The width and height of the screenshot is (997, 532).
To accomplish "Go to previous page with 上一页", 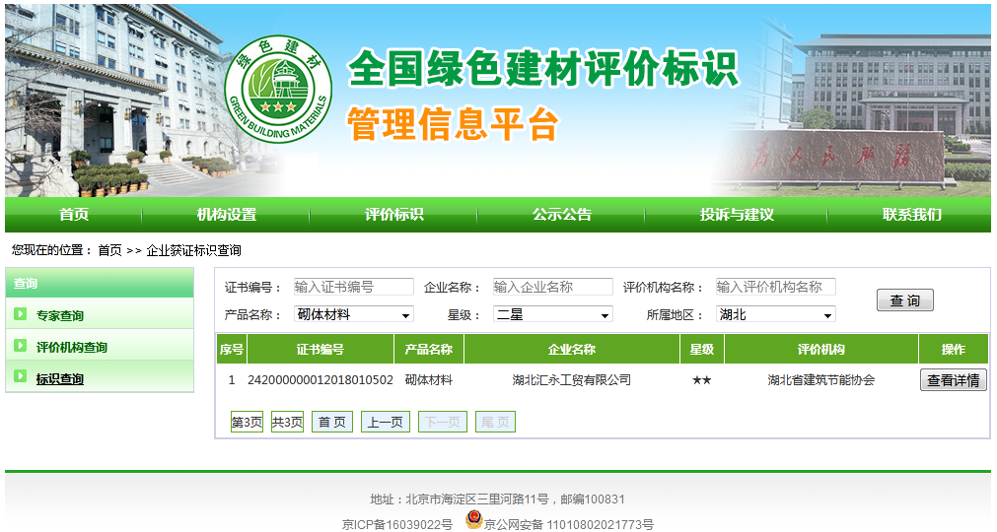I will pos(385,422).
